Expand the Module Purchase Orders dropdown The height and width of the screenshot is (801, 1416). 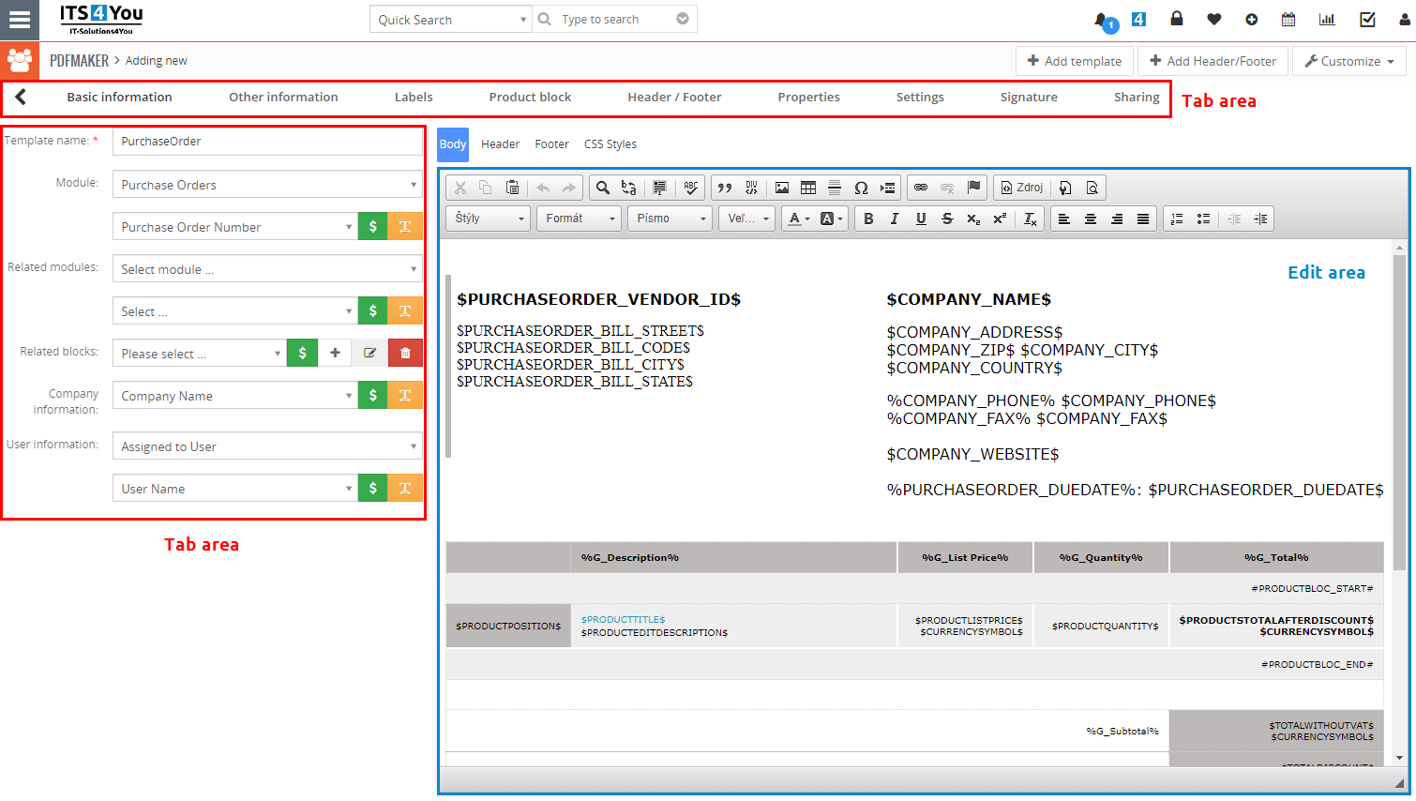(x=267, y=185)
